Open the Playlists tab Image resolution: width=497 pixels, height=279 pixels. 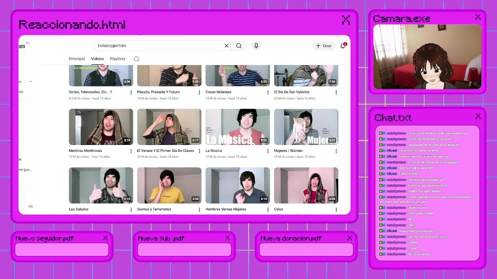(x=118, y=59)
